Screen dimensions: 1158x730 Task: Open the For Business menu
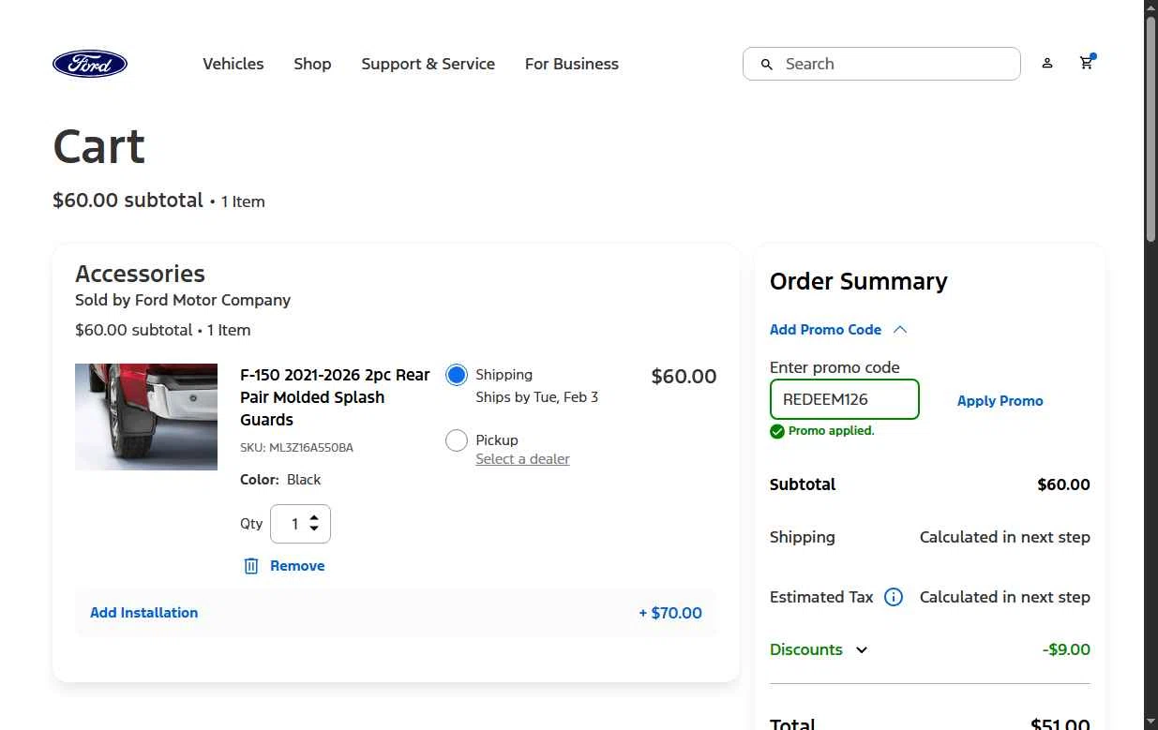(x=572, y=64)
